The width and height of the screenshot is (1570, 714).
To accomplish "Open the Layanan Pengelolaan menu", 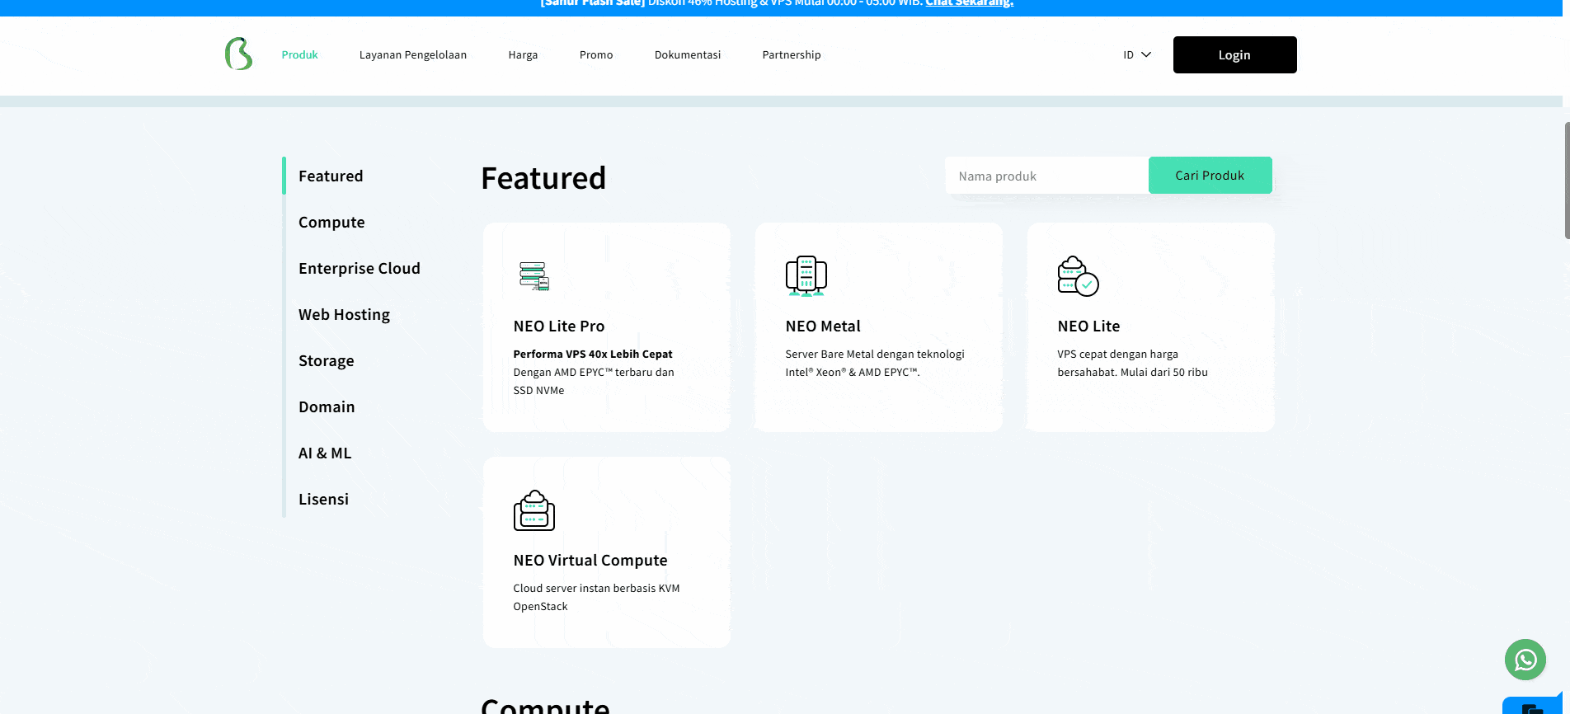I will pyautogui.click(x=412, y=55).
